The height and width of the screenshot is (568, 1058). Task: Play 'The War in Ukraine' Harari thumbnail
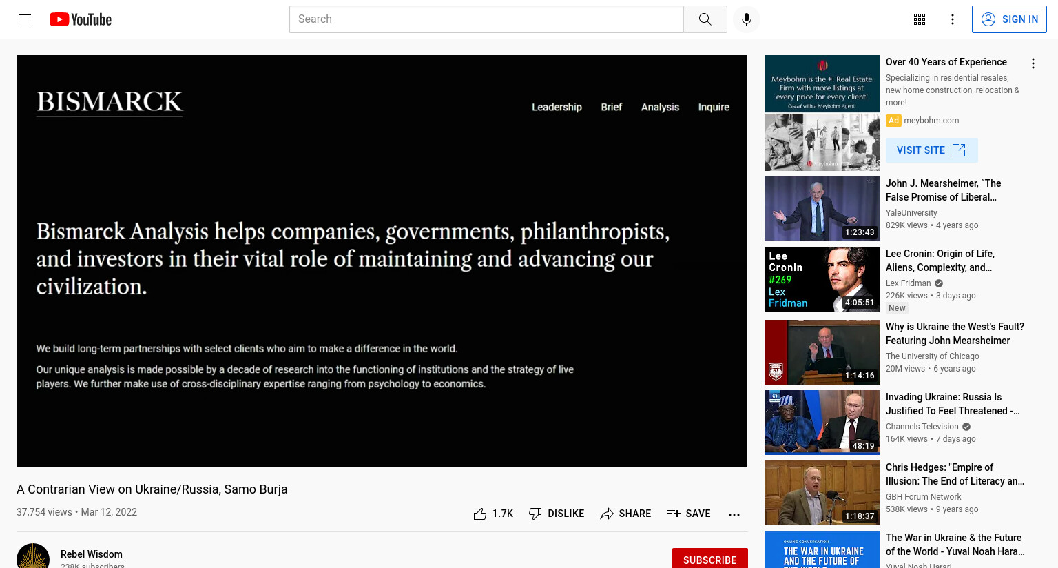tap(822, 549)
